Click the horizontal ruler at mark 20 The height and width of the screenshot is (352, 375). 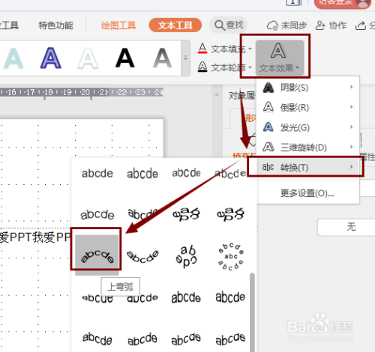pyautogui.click(x=85, y=92)
